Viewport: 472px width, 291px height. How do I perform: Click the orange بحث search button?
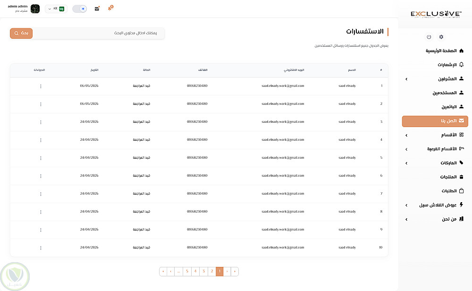21,33
